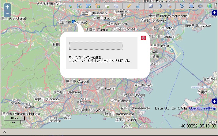
Task: Click the globe icon in toolbar
Action: coord(210,6)
